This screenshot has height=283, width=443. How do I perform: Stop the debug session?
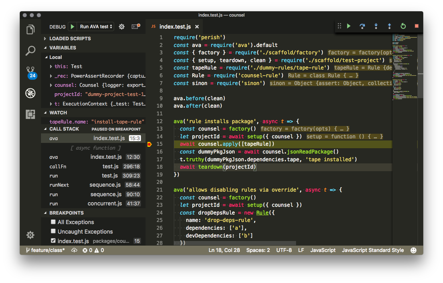tap(417, 26)
